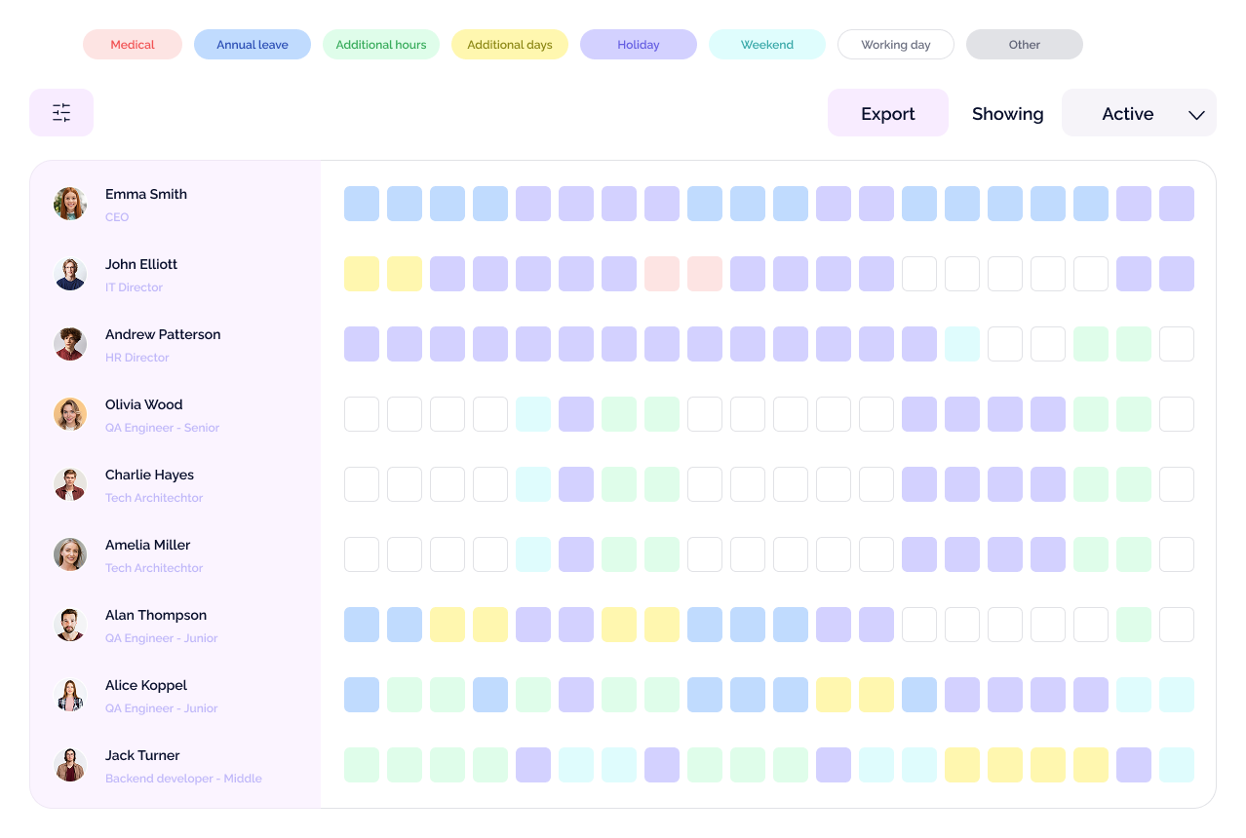This screenshot has height=838, width=1246.
Task: Select Andrew Patterson's avatar photo
Action: [70, 344]
